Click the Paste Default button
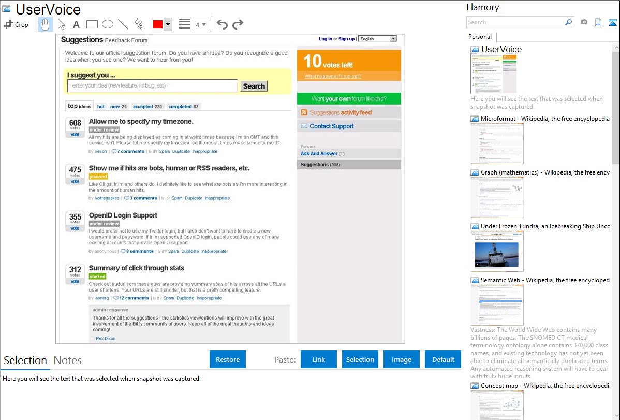Viewport: 620px width, 420px height. tap(443, 359)
